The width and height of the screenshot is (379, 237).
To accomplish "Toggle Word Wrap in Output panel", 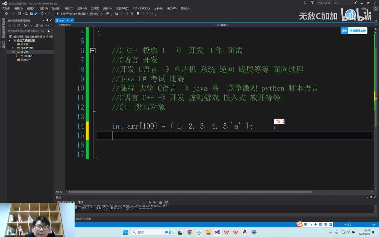I will [x=166, y=202].
